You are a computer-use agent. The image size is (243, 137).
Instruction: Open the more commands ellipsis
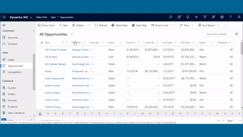click(x=226, y=25)
